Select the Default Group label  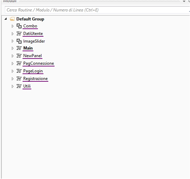click(30, 19)
